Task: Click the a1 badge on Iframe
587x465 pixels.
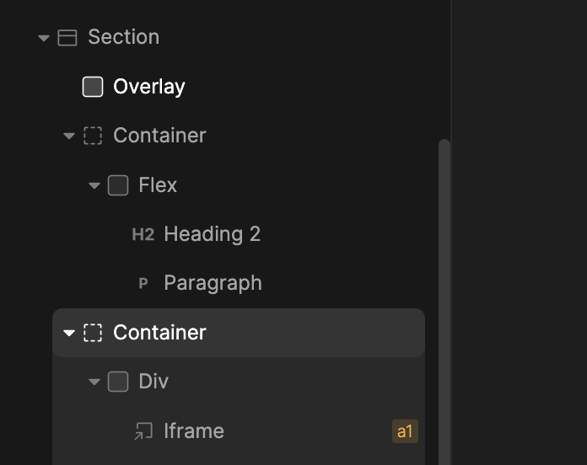Action: tap(405, 431)
